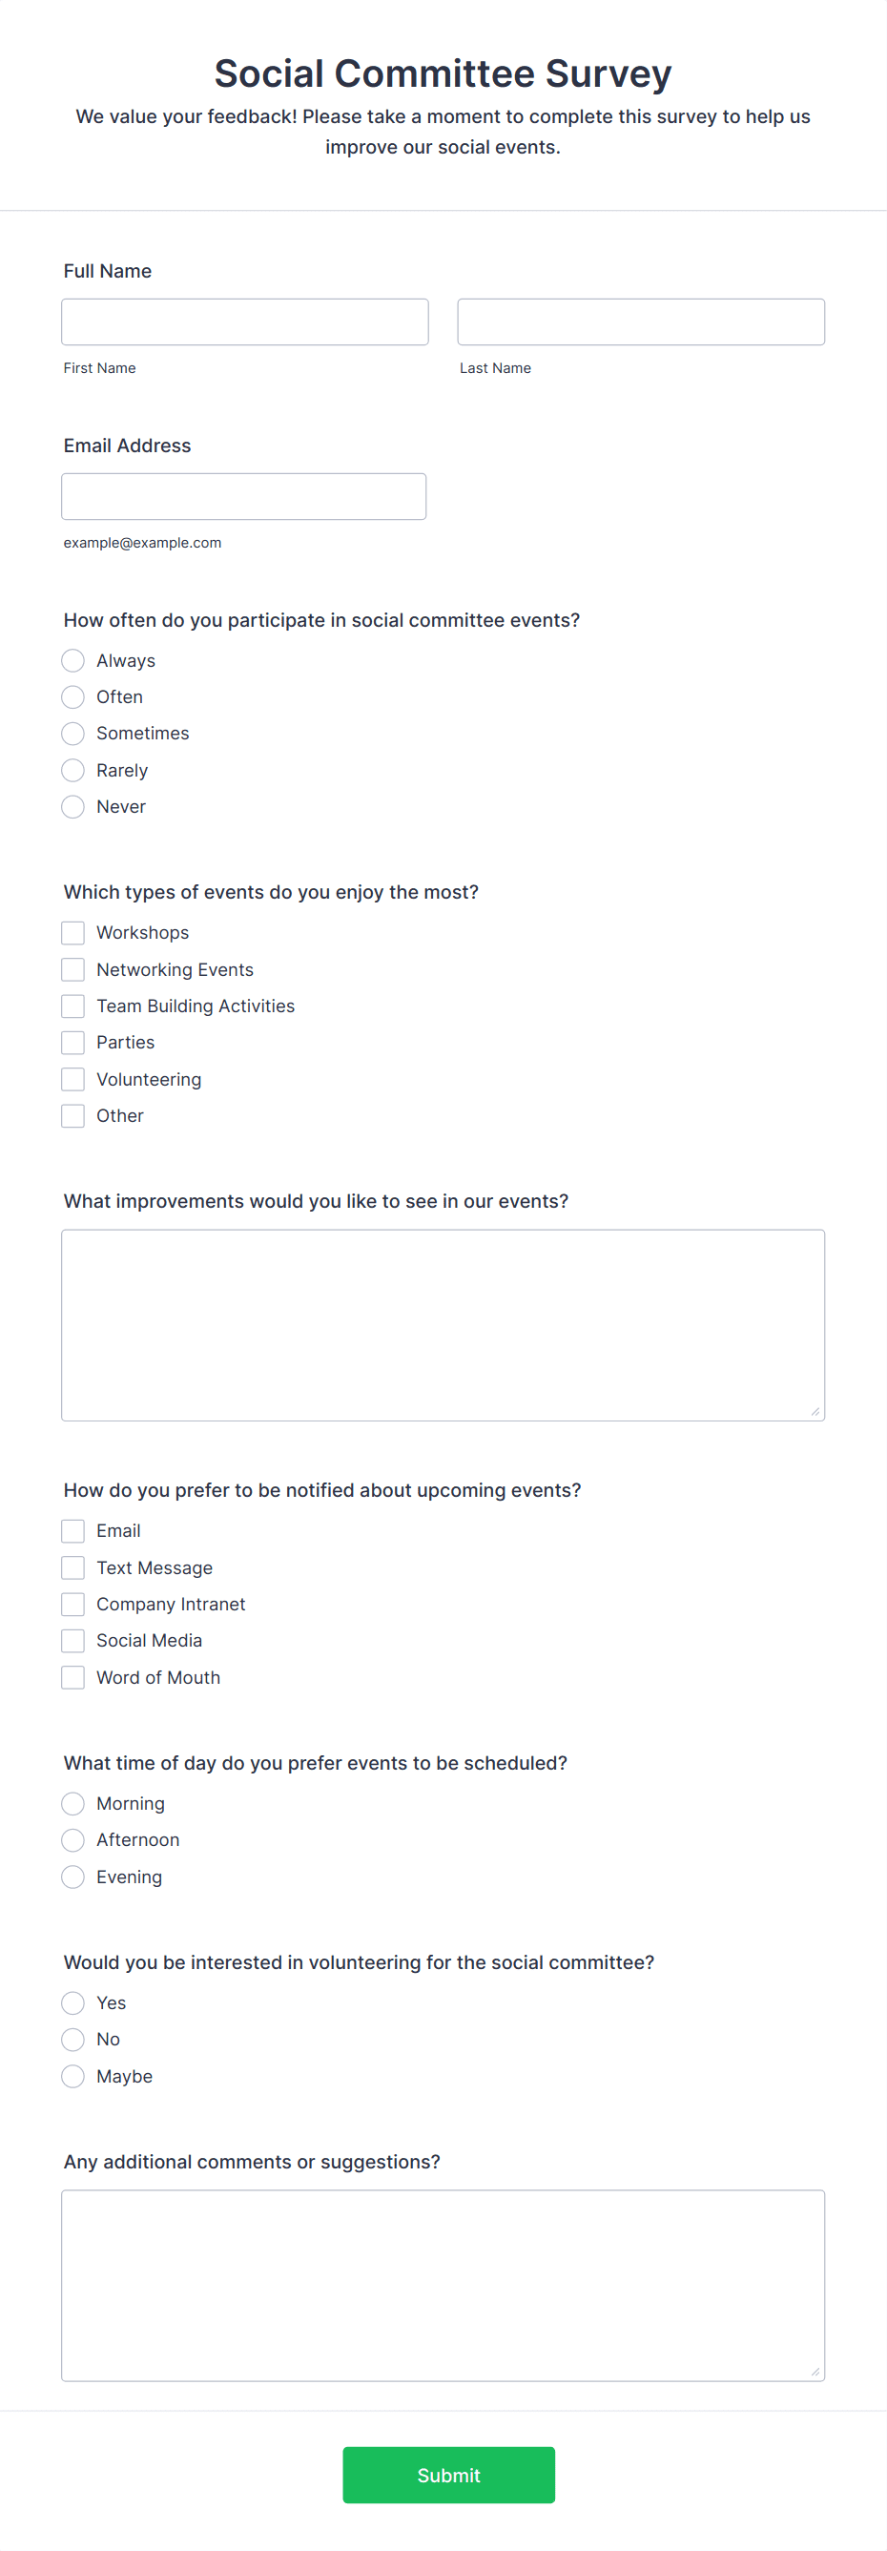Select the Always participation radio button

tap(73, 660)
